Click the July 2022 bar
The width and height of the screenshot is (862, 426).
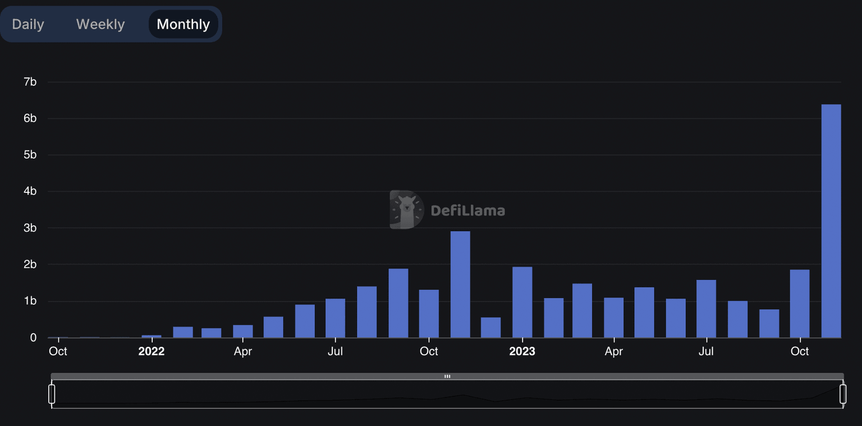(x=336, y=318)
